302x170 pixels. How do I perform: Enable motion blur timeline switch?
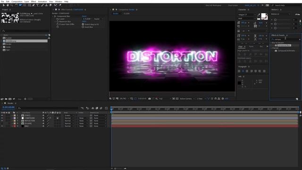point(101,108)
